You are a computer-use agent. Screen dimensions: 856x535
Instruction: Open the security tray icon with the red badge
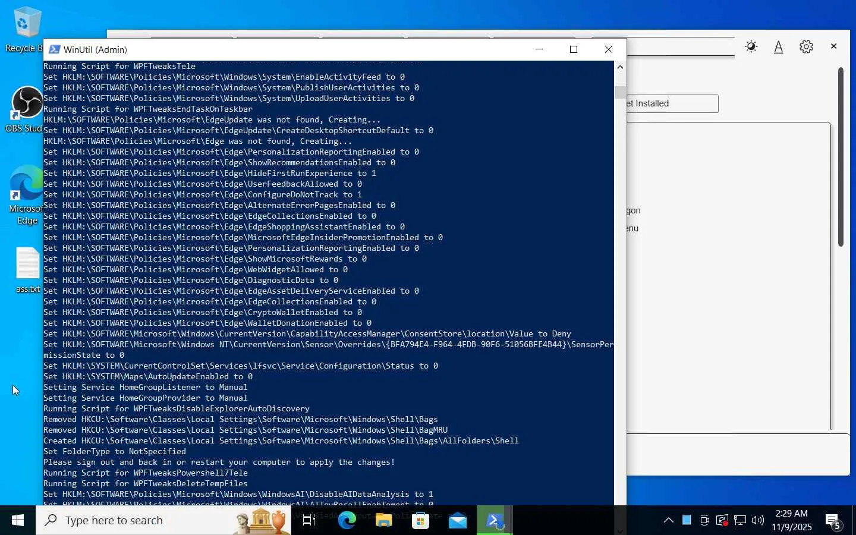coord(722,520)
